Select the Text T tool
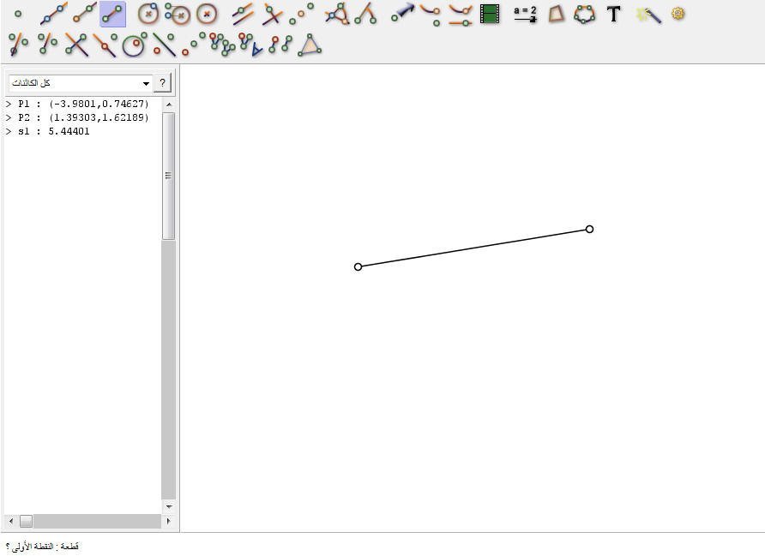This screenshot has height=556, width=765. click(x=614, y=14)
